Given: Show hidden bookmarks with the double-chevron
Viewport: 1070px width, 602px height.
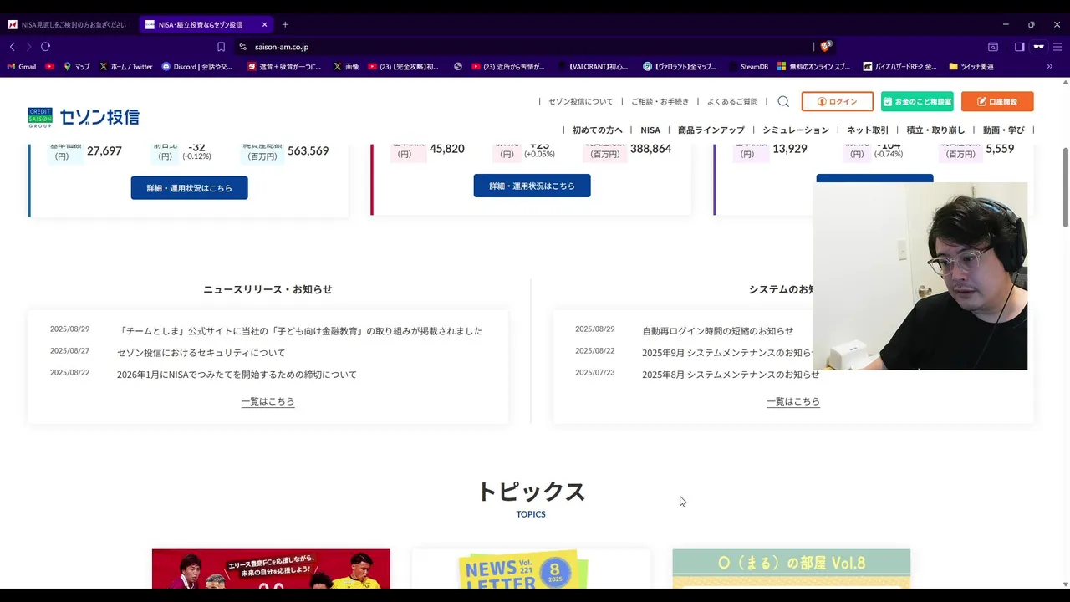Looking at the screenshot, I should pyautogui.click(x=1050, y=66).
